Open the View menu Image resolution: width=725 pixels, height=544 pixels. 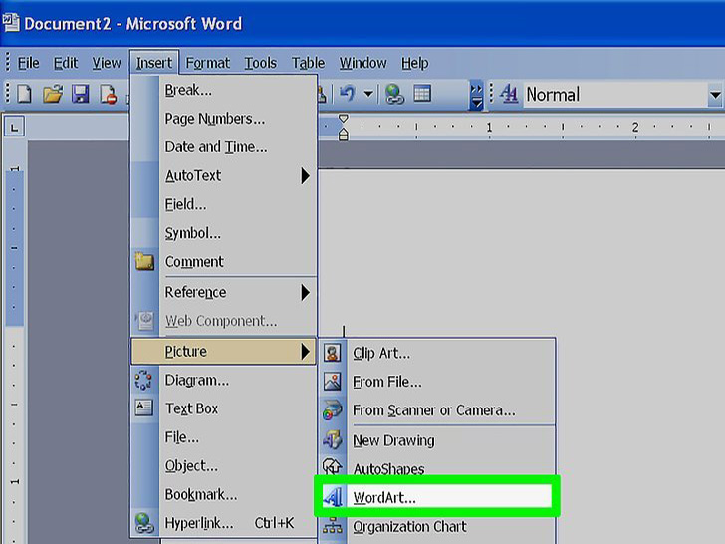click(x=107, y=63)
